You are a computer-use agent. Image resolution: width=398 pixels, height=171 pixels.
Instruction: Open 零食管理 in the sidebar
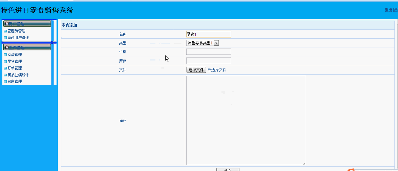pyautogui.click(x=14, y=62)
